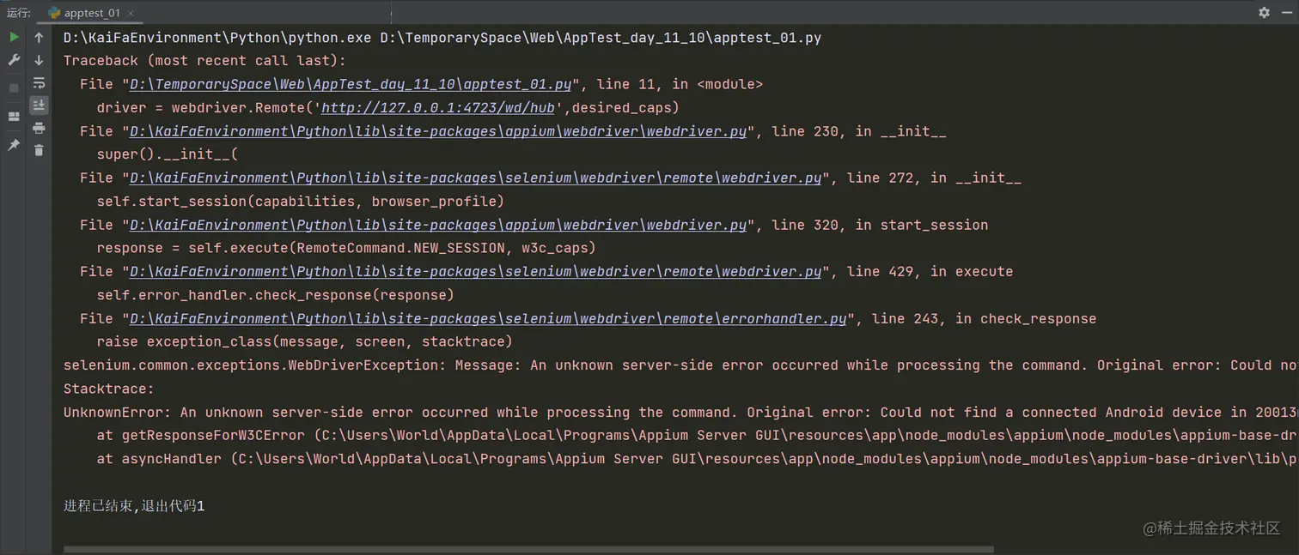Toggle scroll to end of output

[x=39, y=106]
